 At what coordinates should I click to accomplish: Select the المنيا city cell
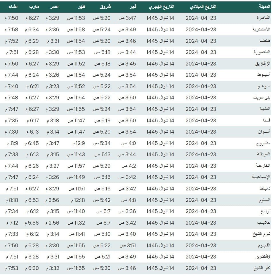pos(265,109)
